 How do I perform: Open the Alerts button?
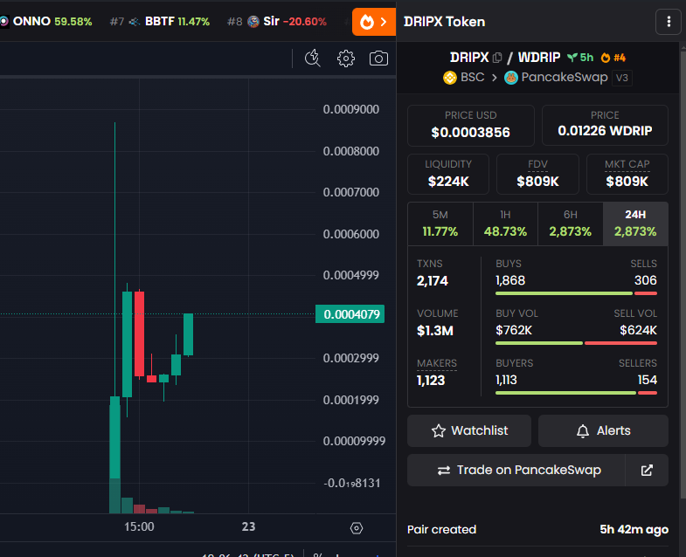(x=603, y=430)
